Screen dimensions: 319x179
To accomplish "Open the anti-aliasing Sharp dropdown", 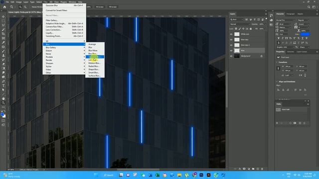I will [304, 47].
